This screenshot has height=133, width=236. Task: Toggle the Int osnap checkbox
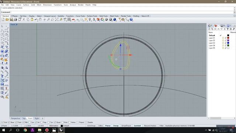coord(36,122)
